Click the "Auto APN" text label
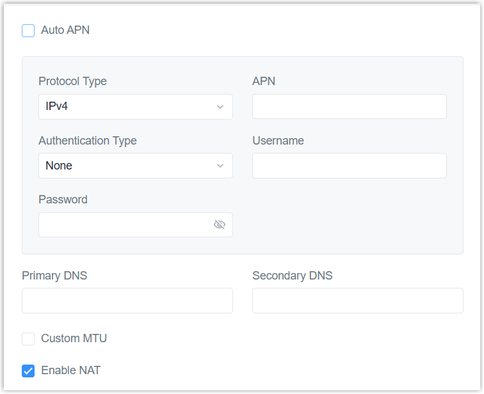Viewport: 484px width, 394px height. pyautogui.click(x=65, y=30)
